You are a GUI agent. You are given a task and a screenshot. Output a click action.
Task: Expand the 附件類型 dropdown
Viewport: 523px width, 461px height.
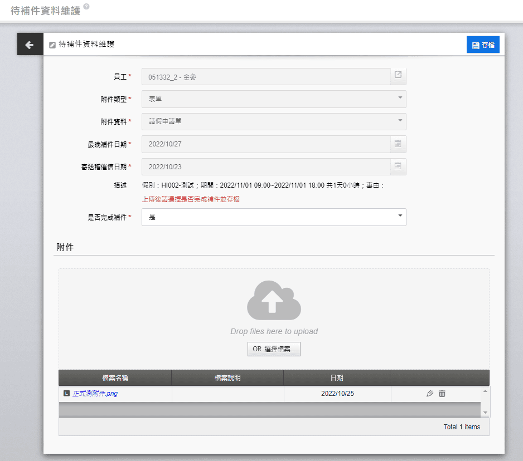click(399, 99)
